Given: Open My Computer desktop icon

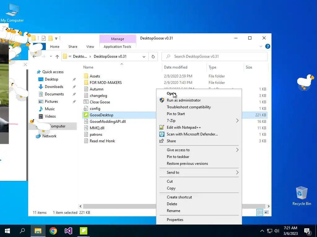Looking at the screenshot, I should click(12, 13).
